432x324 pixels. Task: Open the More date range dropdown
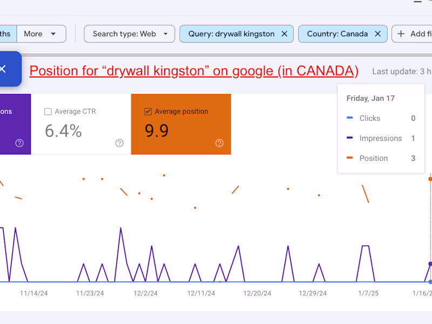click(x=40, y=33)
